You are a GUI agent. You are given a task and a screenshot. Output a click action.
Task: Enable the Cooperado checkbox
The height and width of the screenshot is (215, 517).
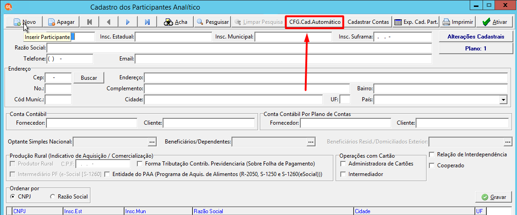click(432, 165)
